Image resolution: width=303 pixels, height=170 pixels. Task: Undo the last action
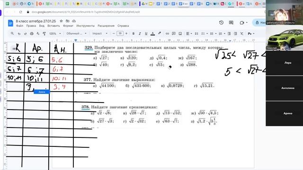(x=19, y=34)
